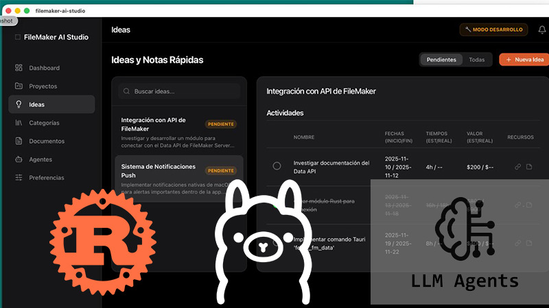Click the $200 / $-- value cell
Viewport: 549px width, 308px height.
coord(480,167)
